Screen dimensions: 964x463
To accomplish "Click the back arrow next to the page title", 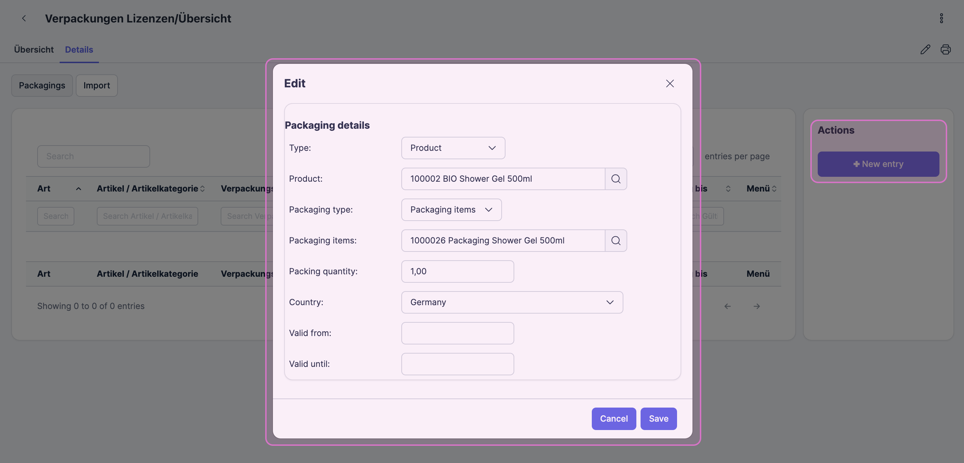I will (x=24, y=18).
